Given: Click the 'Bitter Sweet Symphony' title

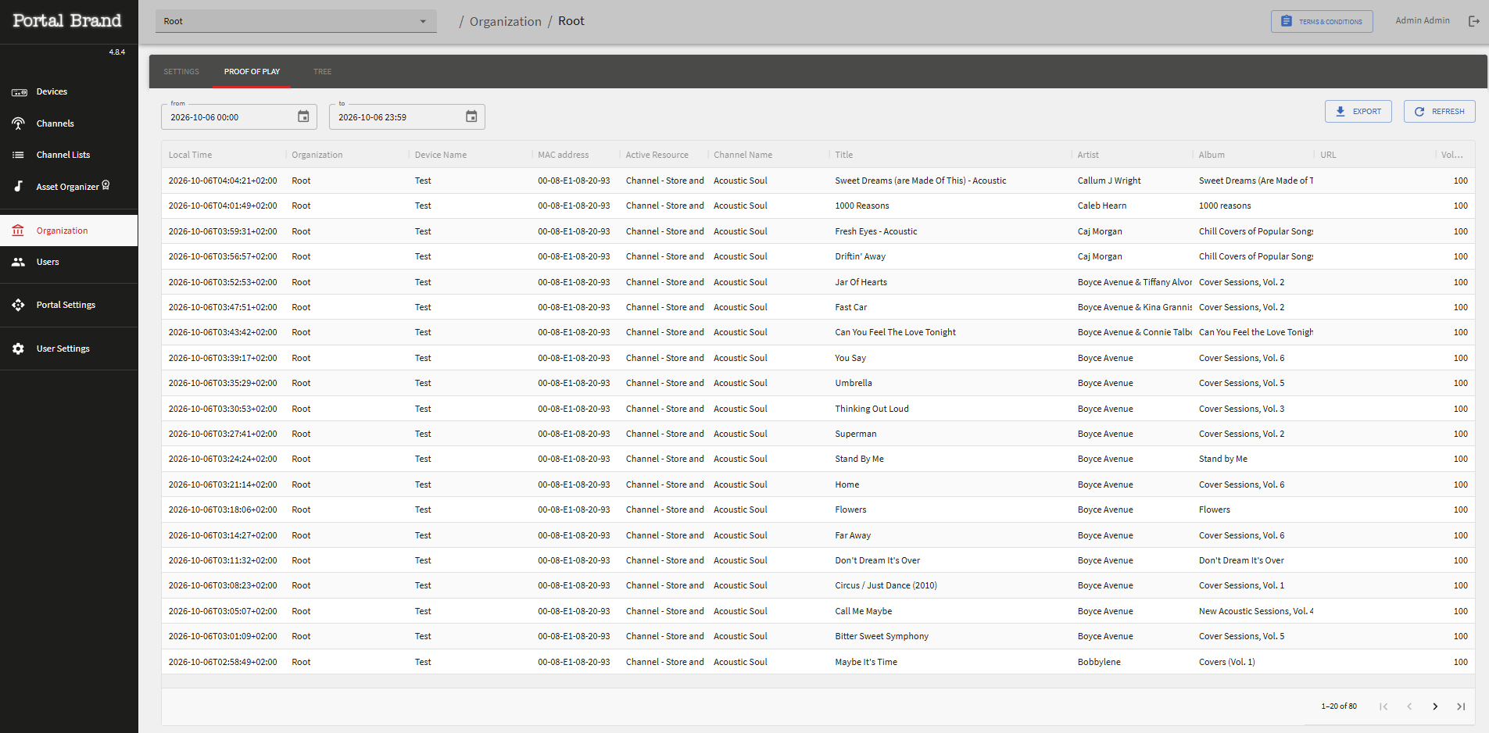Looking at the screenshot, I should tap(882, 636).
